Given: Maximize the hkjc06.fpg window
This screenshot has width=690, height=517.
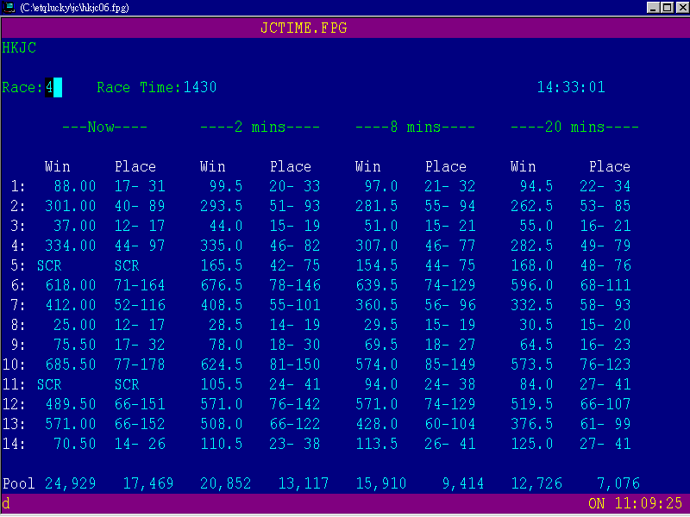Looking at the screenshot, I should 667,7.
